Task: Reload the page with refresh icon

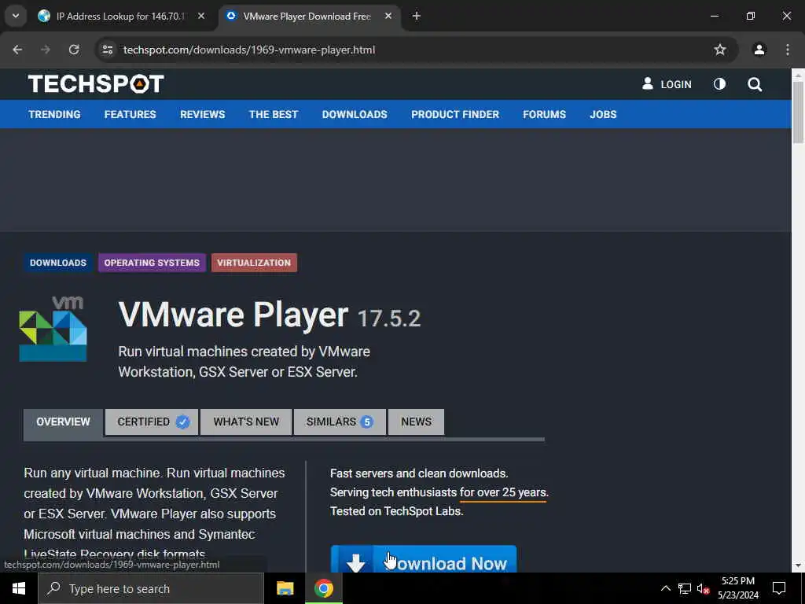Action: click(74, 50)
